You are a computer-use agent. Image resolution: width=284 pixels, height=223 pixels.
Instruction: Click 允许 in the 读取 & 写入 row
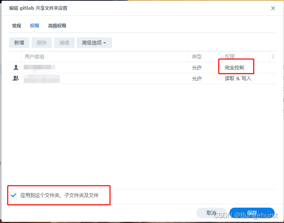[x=197, y=78]
